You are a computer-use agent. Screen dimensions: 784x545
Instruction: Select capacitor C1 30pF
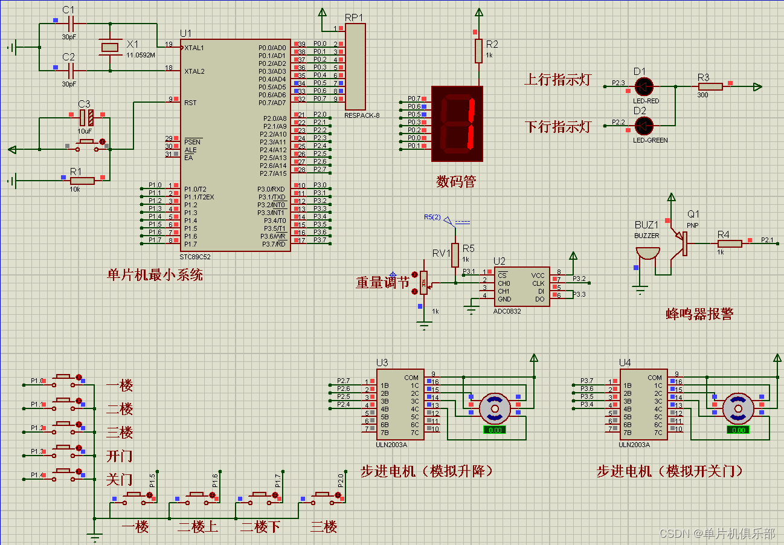[x=69, y=24]
